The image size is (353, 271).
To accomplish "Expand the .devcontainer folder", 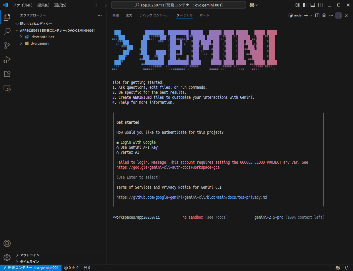I will [60, 37].
